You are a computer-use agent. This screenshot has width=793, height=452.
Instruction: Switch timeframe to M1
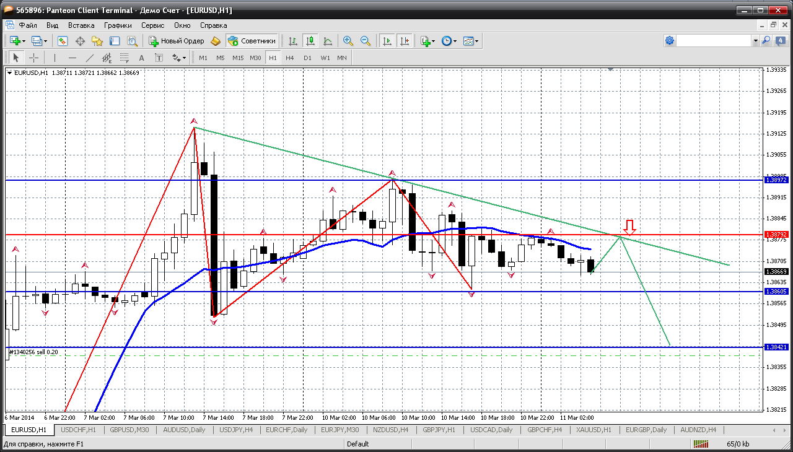(x=203, y=58)
